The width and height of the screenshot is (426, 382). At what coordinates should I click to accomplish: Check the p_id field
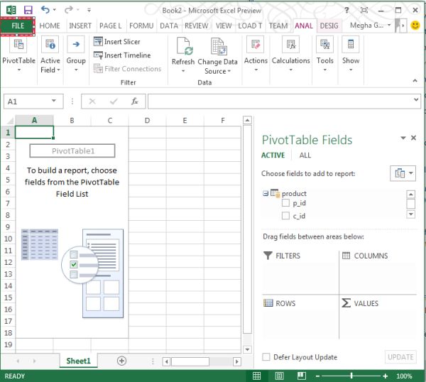pyautogui.click(x=285, y=203)
